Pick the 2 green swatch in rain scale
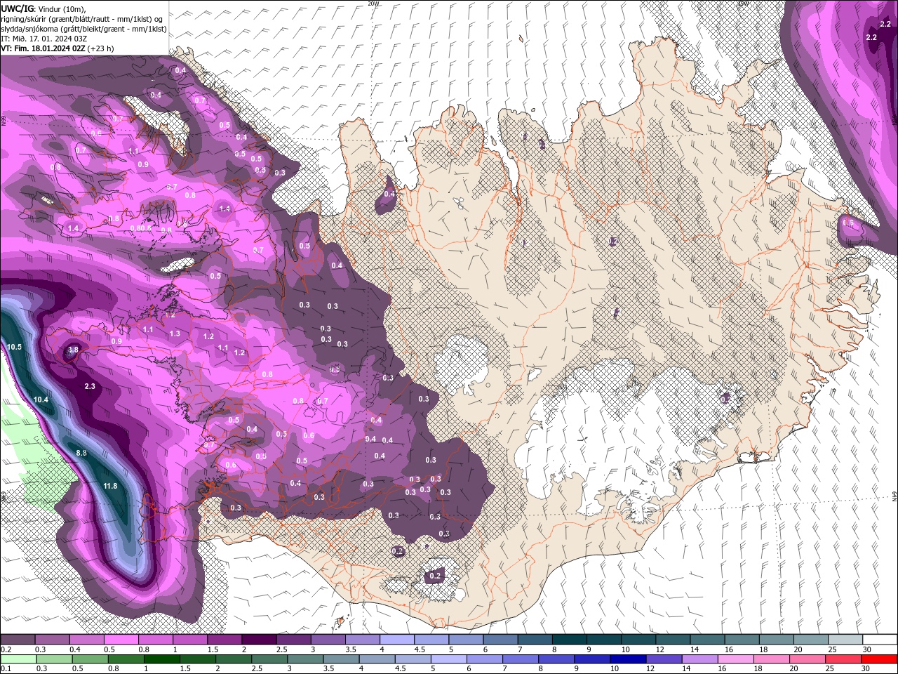898x674 pixels. tap(234, 659)
